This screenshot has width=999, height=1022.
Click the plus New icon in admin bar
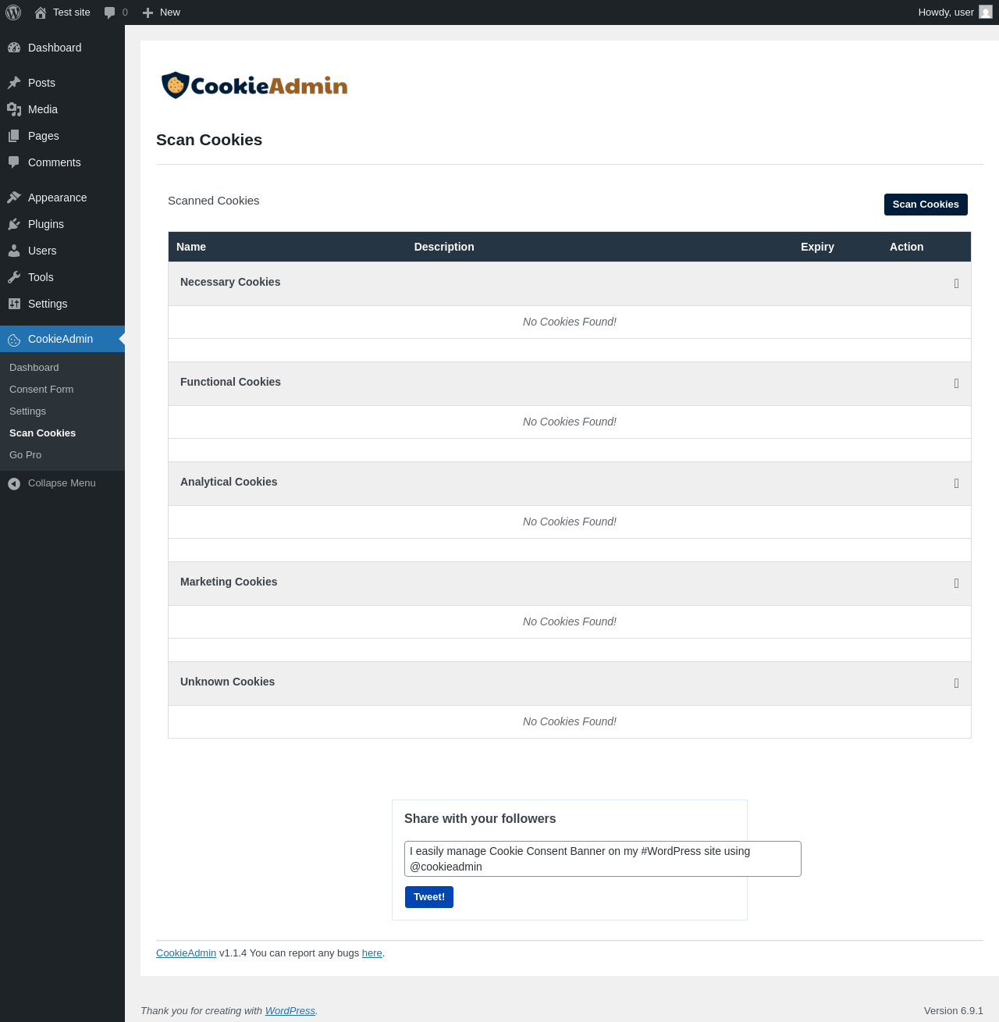click(148, 12)
